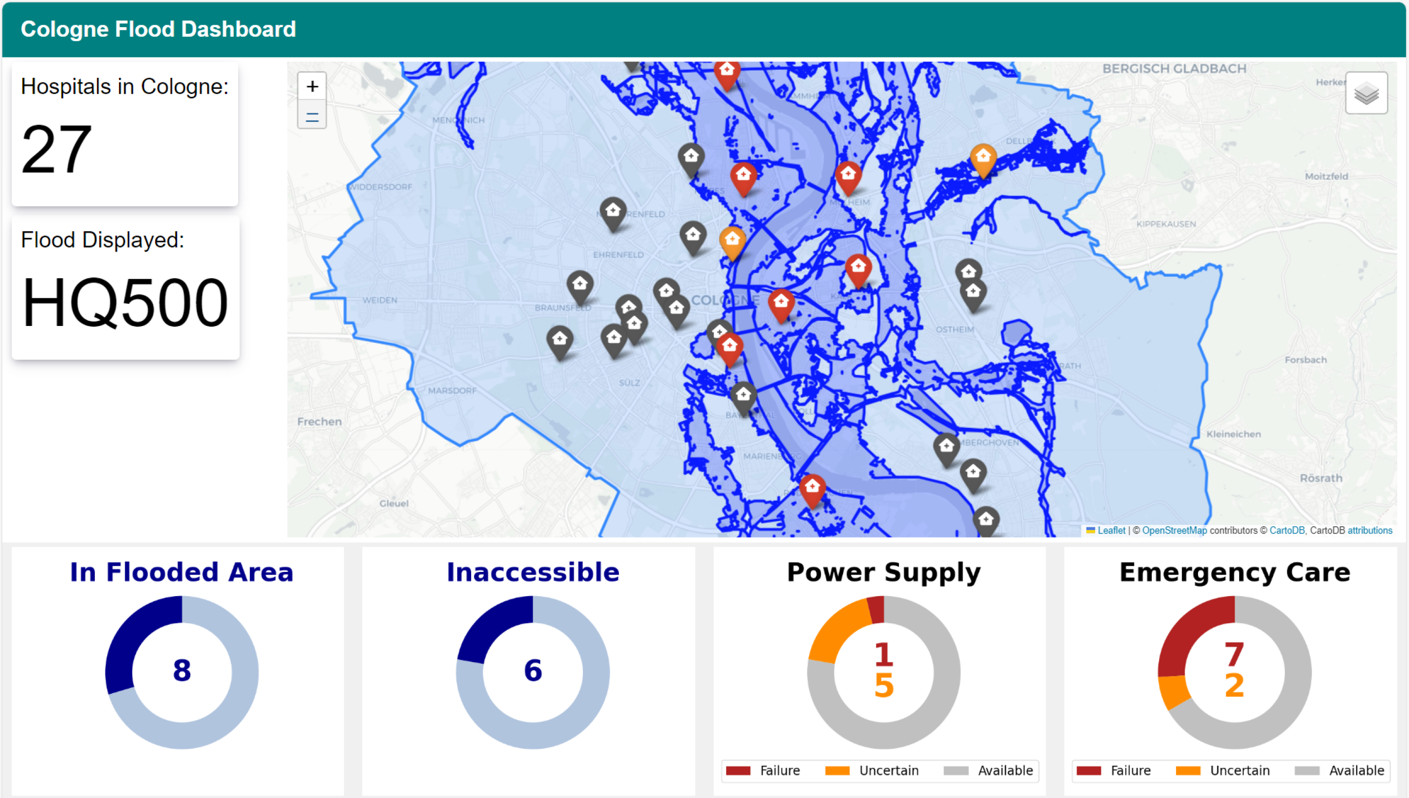Click the Flood Displayed HQ500 card
This screenshot has width=1409, height=798.
point(125,288)
